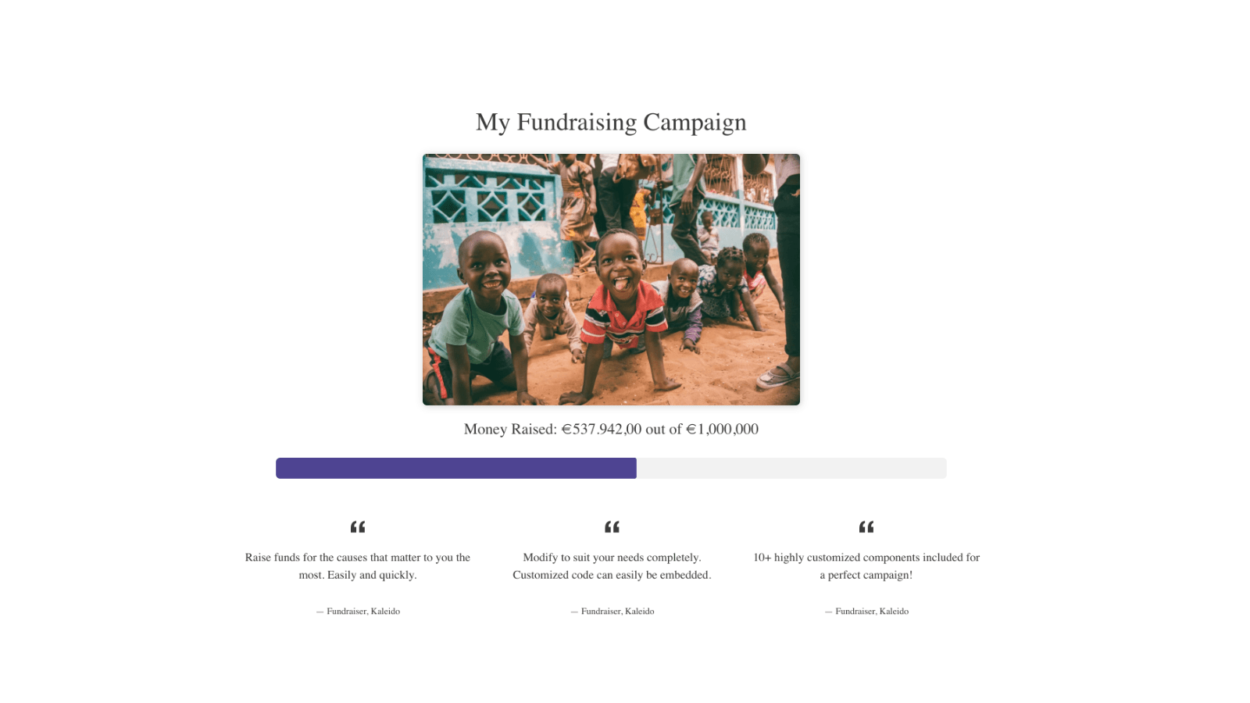Click the unfilled gray portion of progress bar
This screenshot has width=1250, height=703.
(x=791, y=468)
